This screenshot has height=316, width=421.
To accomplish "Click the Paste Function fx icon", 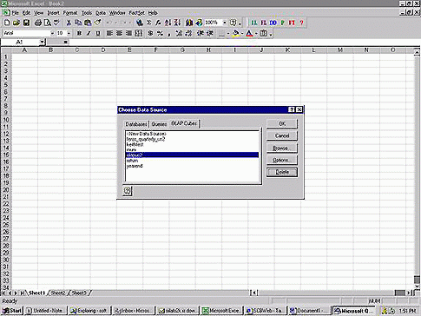I will coord(158,23).
